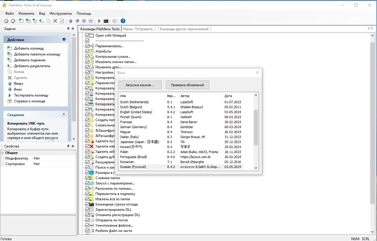
Task: Click the tab strip right scroll arrow
Action: [372, 29]
